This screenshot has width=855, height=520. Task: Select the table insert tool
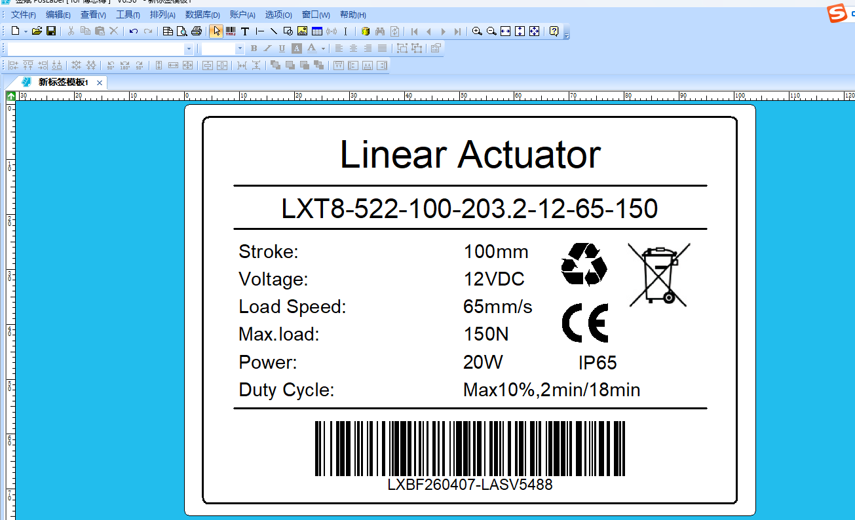[x=316, y=31]
